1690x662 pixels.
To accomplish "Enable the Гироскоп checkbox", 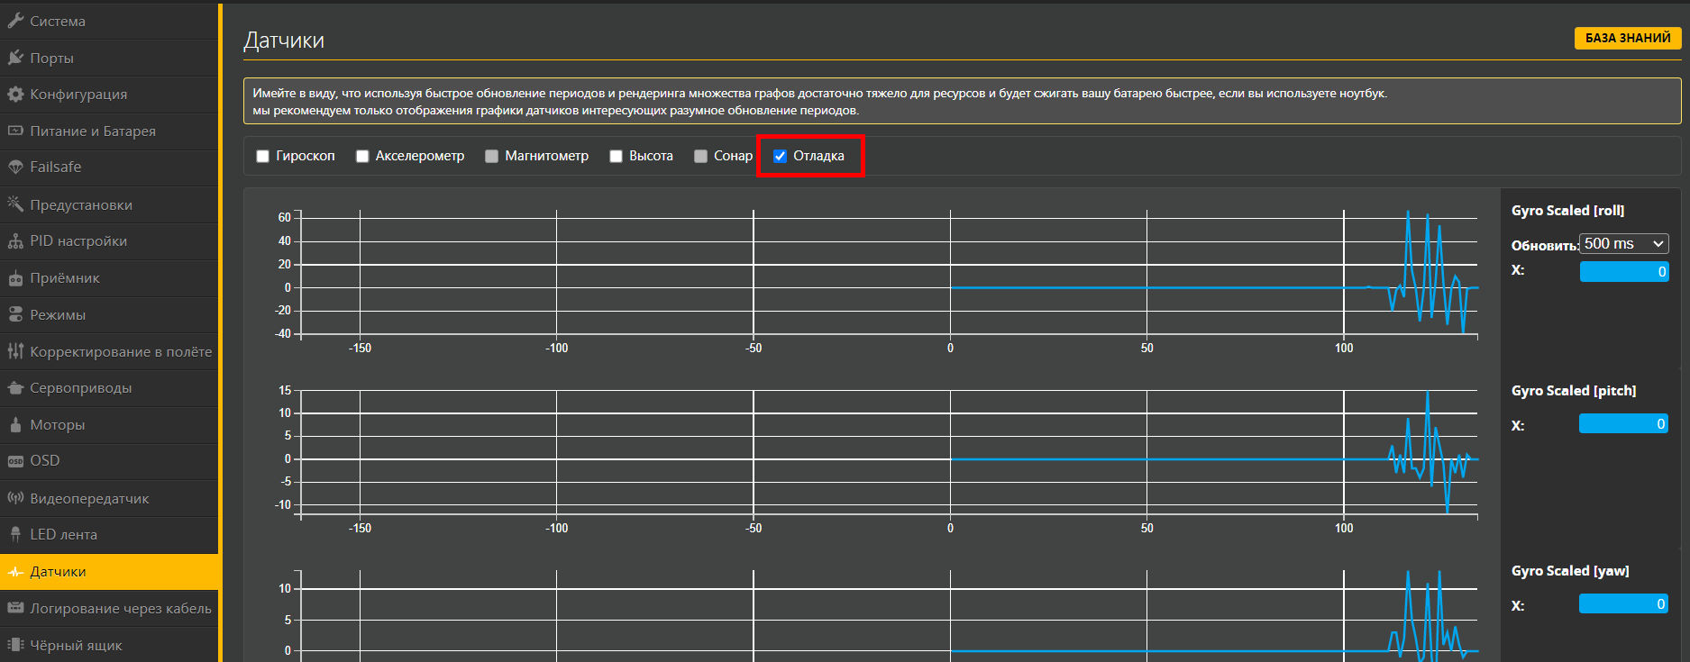I will click(x=262, y=156).
